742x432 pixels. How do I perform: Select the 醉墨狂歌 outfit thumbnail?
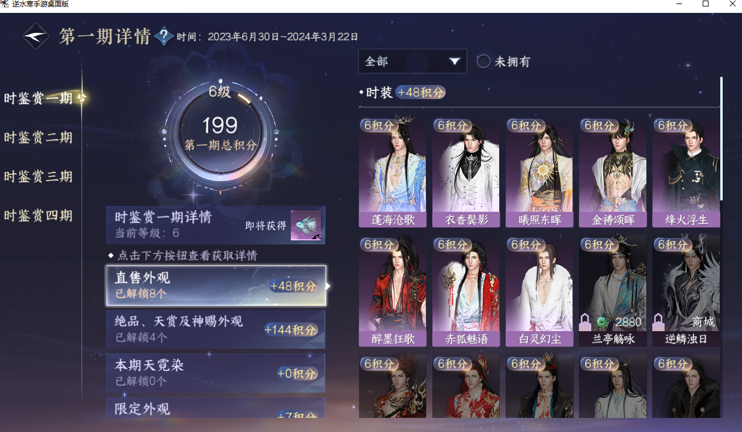(392, 292)
